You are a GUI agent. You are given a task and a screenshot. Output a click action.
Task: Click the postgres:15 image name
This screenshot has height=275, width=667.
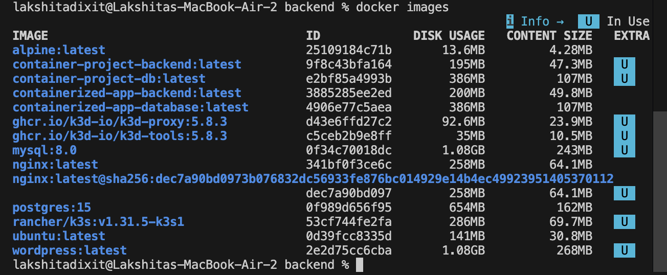coord(52,208)
